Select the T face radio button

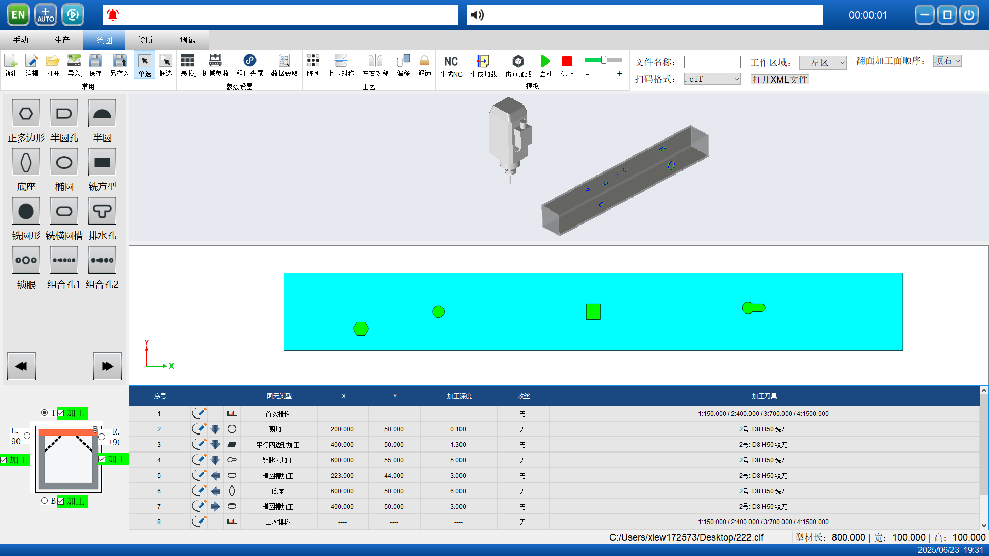coord(45,413)
